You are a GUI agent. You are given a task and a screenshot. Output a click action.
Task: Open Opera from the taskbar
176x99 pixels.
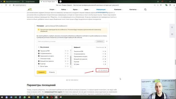[52, 97]
